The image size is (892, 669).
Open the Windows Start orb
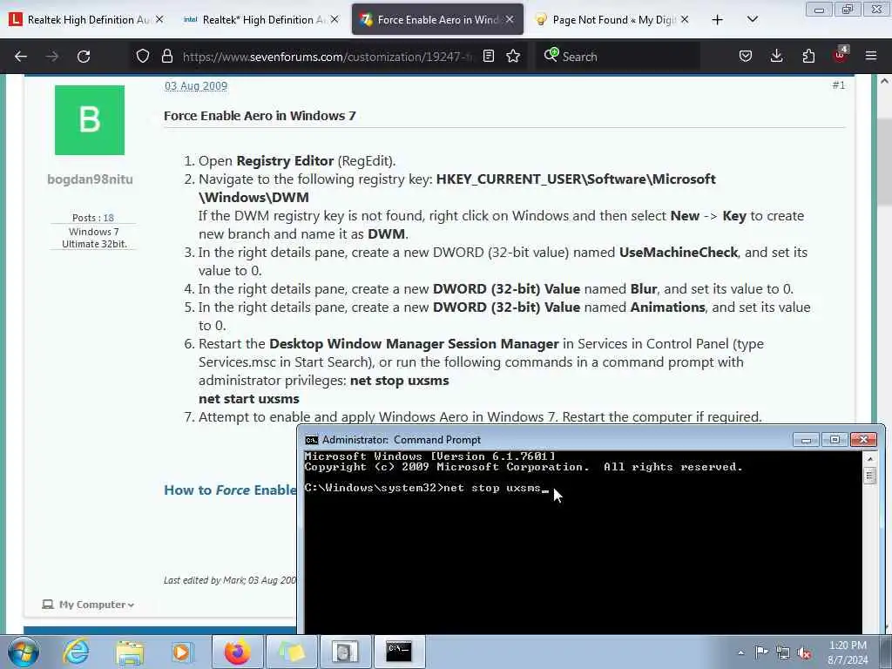pos(23,652)
